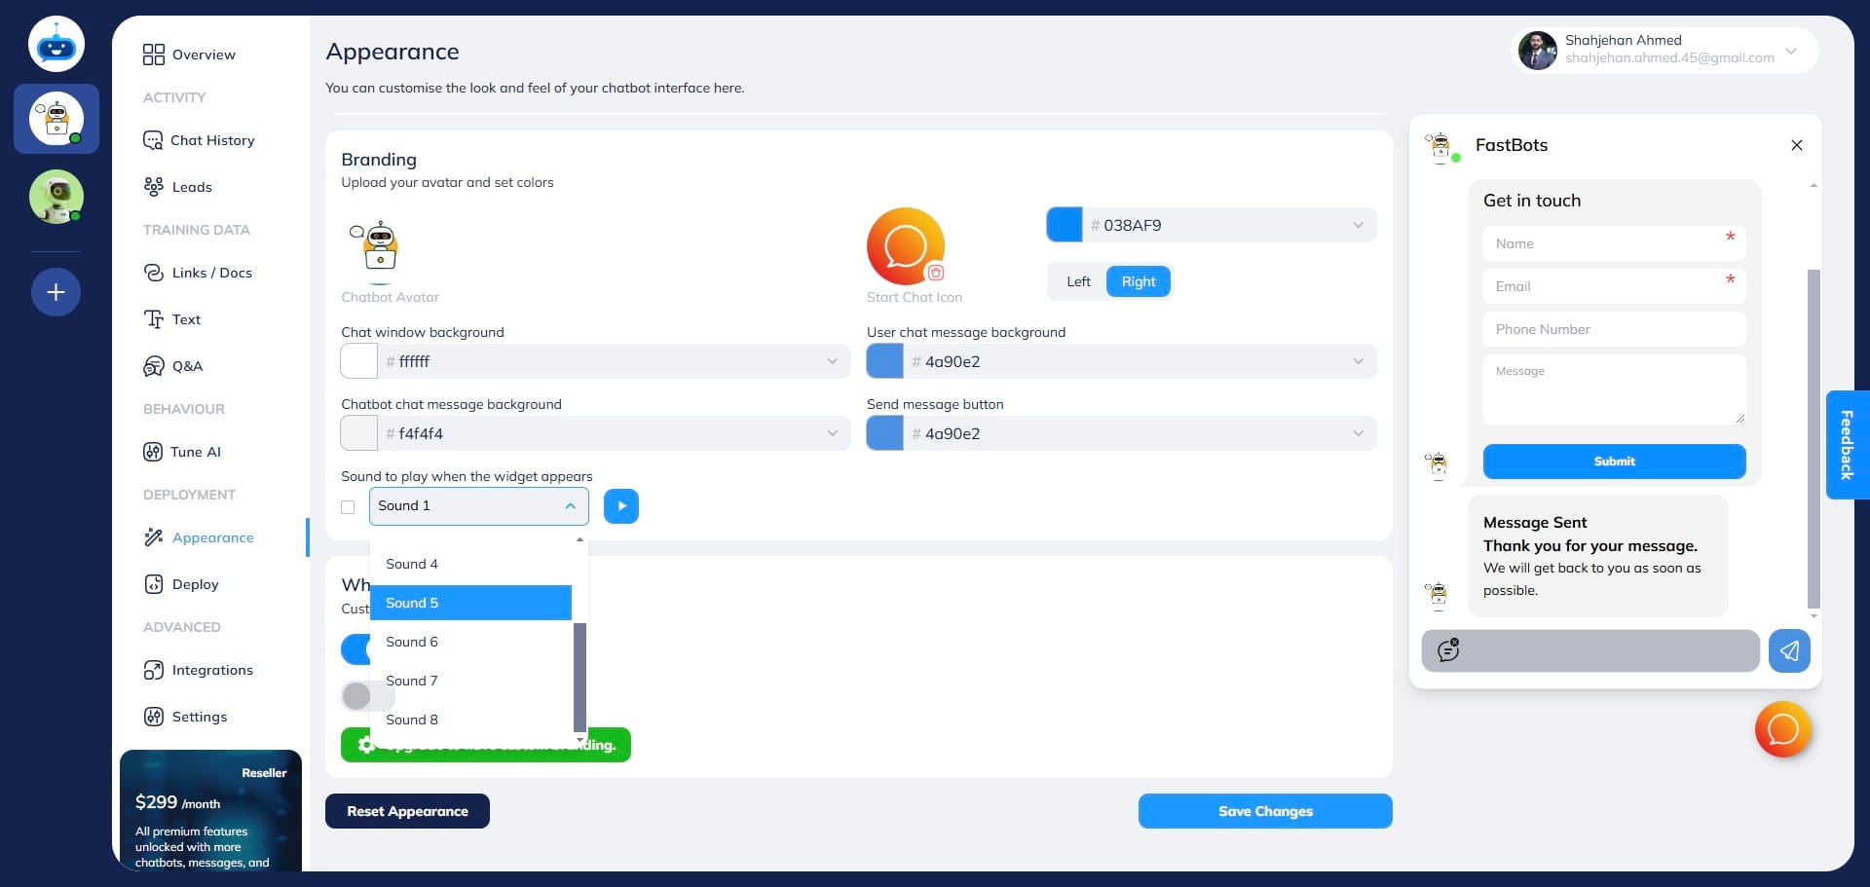This screenshot has width=1870, height=887.
Task: Open the Feedback side tab
Action: pos(1848,445)
